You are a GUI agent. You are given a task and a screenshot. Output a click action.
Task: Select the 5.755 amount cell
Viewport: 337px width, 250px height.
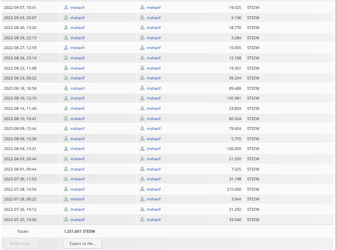pyautogui.click(x=236, y=139)
